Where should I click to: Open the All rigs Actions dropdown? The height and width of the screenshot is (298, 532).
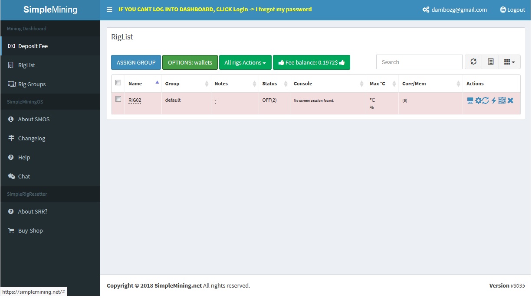coord(245,62)
